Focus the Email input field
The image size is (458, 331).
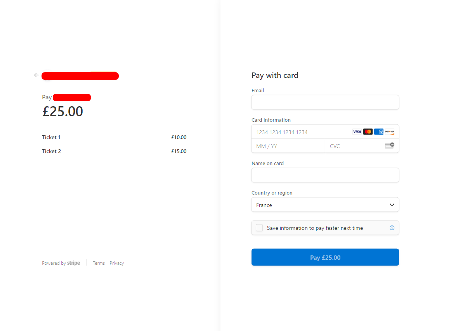tap(325, 102)
